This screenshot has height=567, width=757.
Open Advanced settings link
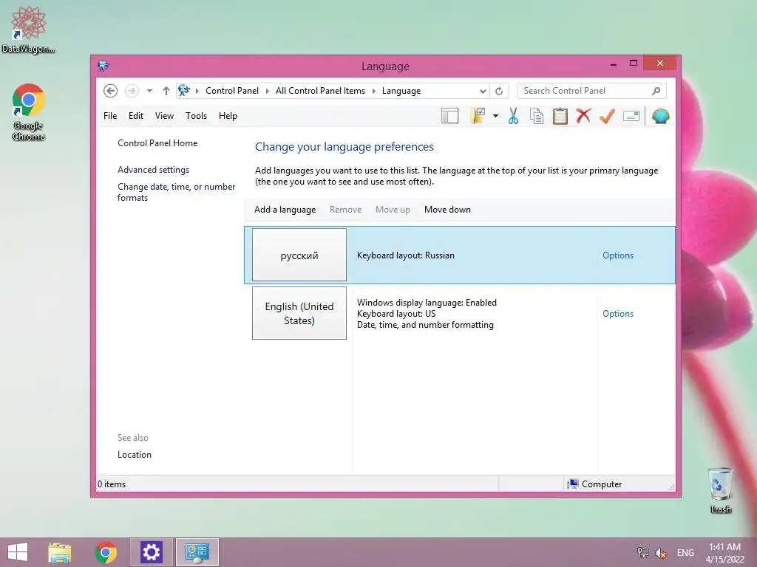[154, 170]
